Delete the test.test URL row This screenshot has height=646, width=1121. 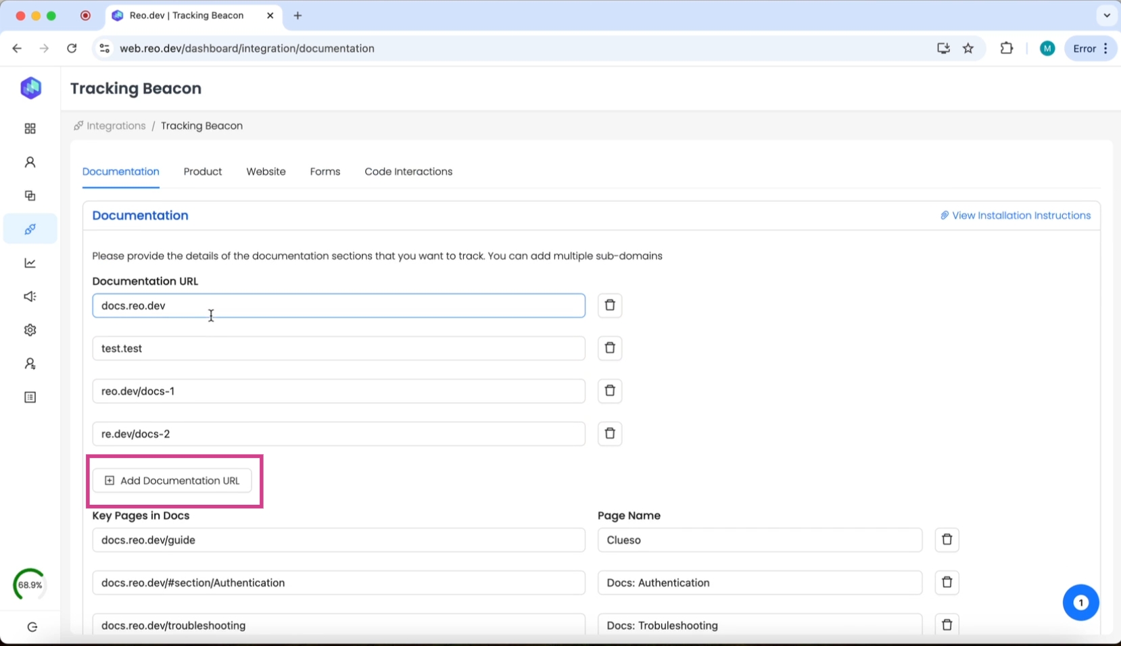coord(609,348)
